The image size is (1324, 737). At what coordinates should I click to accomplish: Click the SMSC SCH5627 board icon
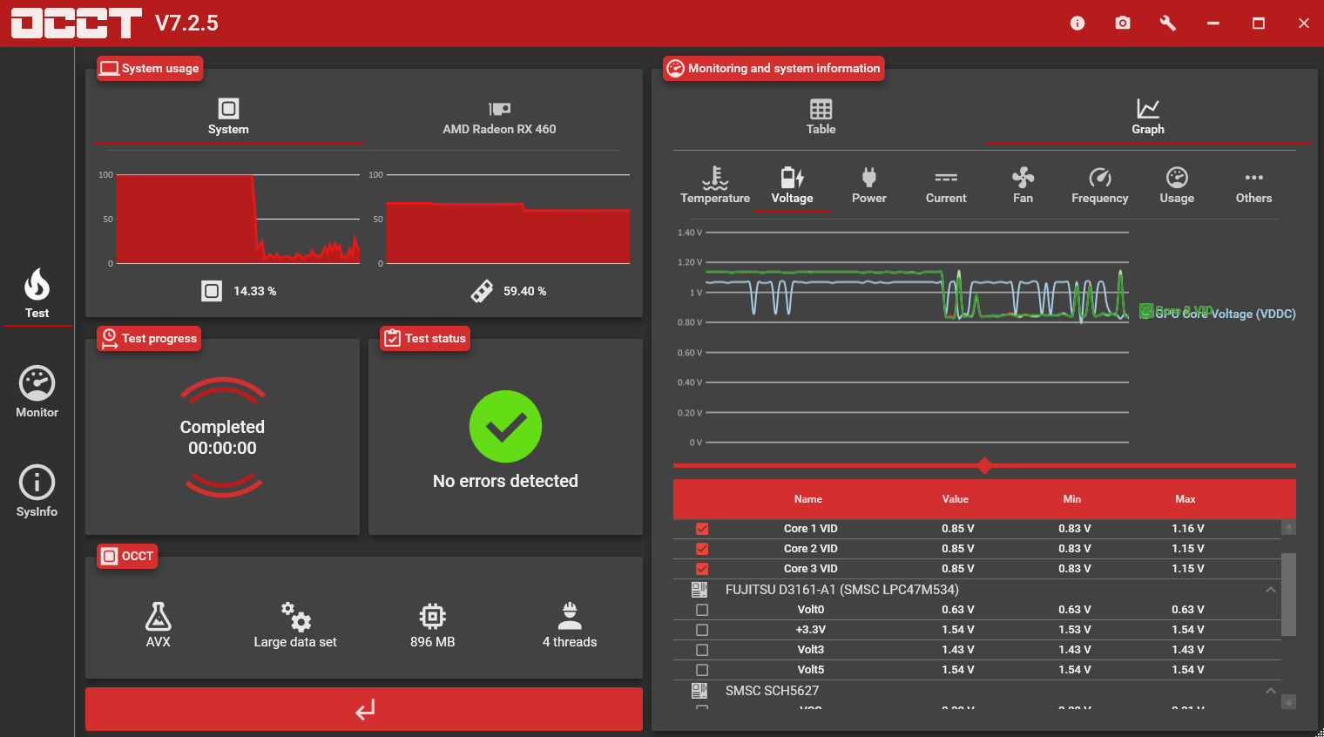click(x=699, y=691)
